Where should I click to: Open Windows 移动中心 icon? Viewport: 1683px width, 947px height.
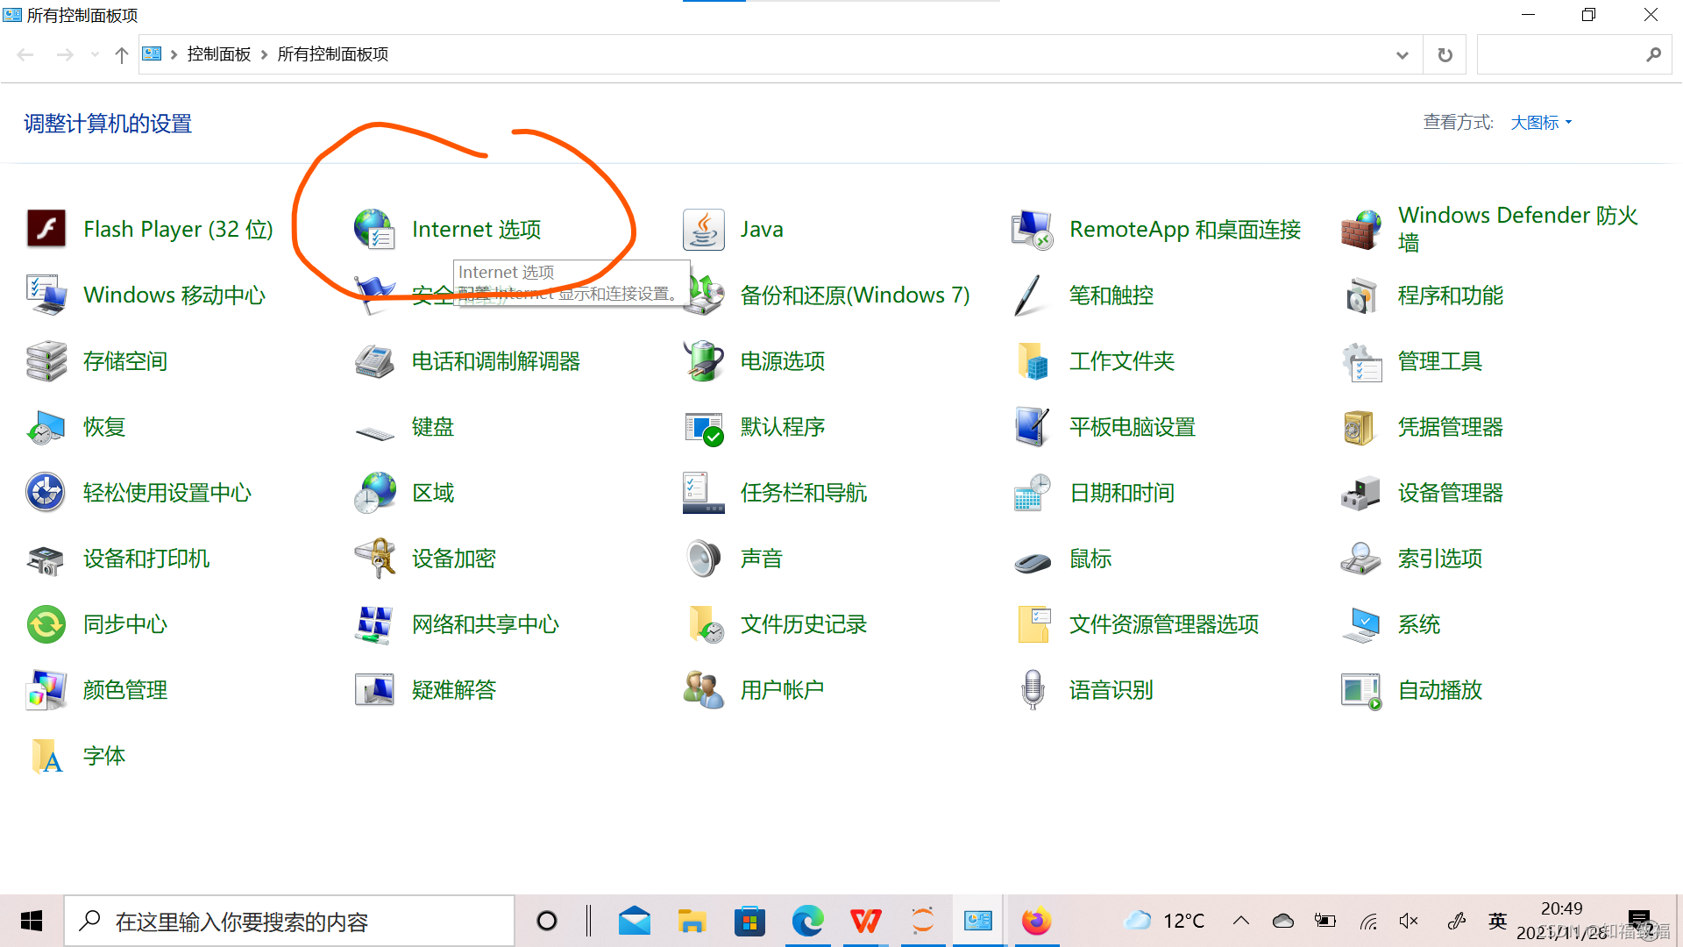[x=46, y=295]
